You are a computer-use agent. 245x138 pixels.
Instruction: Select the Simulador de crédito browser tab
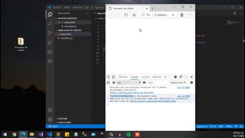pyautogui.click(x=128, y=8)
